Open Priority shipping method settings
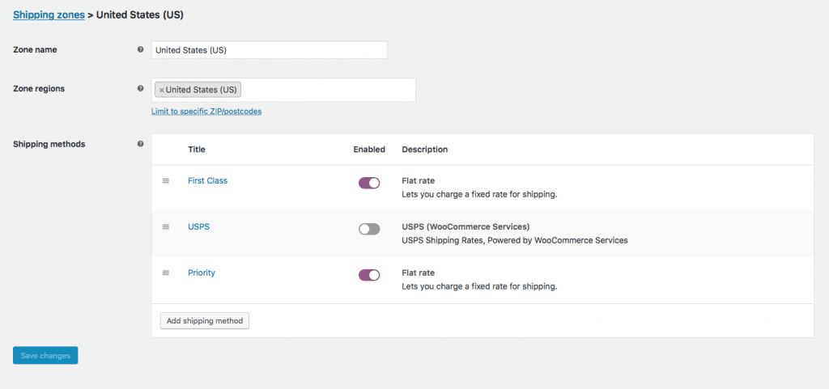The height and width of the screenshot is (389, 829). pos(202,273)
